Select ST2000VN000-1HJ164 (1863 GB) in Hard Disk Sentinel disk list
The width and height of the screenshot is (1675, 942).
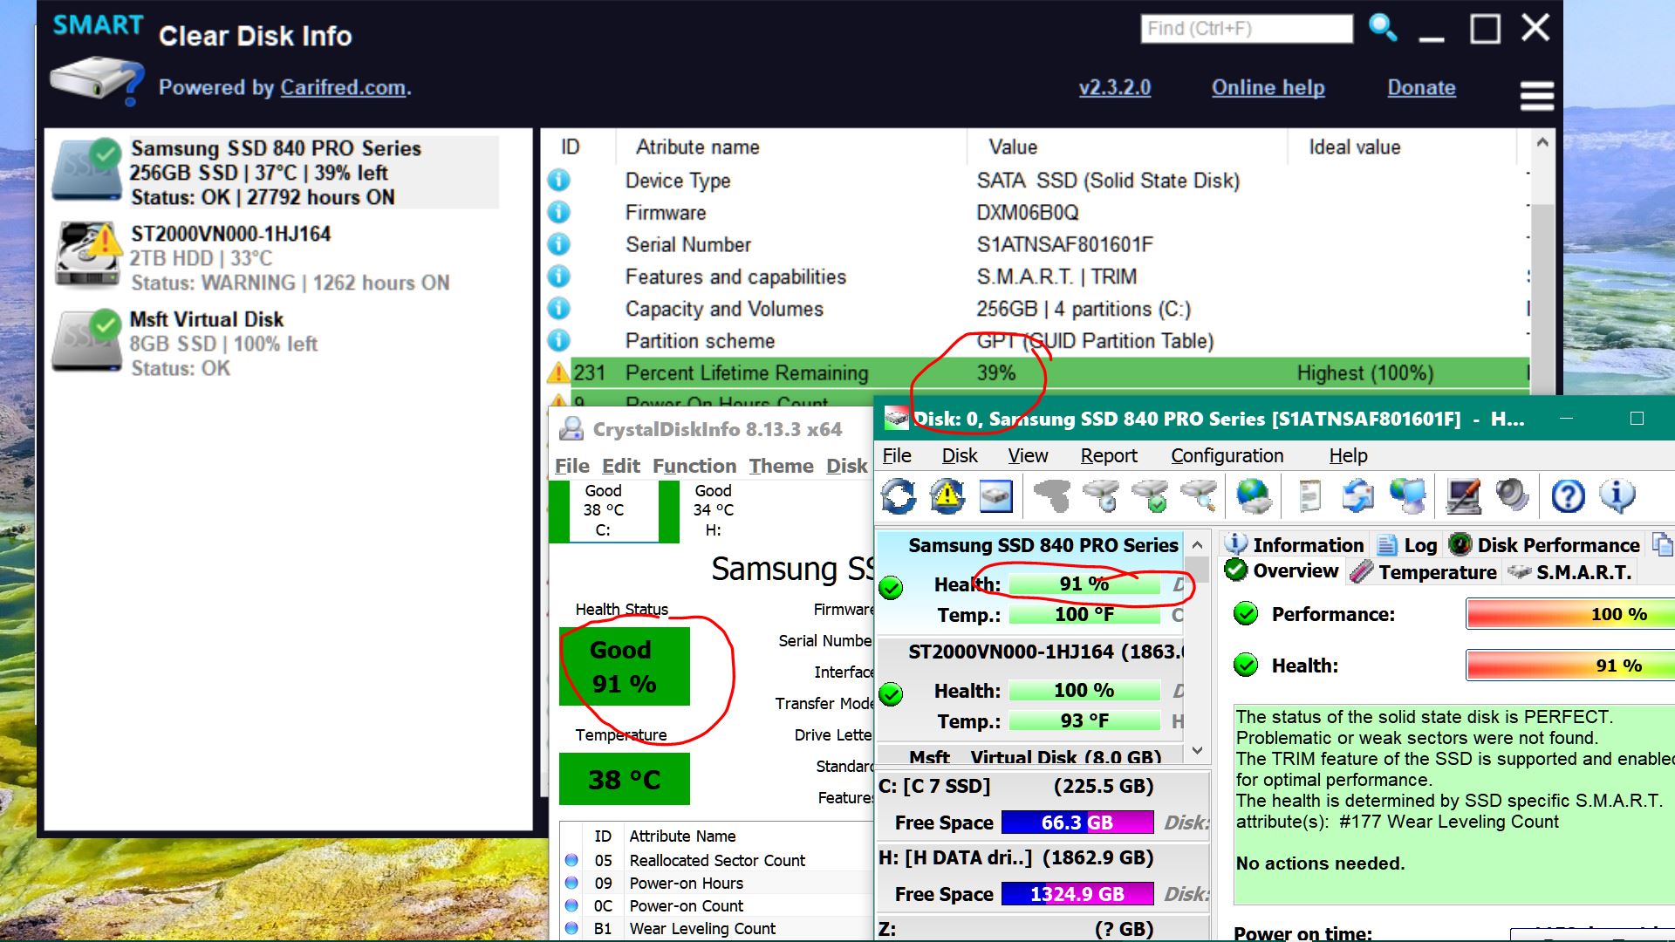[x=1029, y=687]
